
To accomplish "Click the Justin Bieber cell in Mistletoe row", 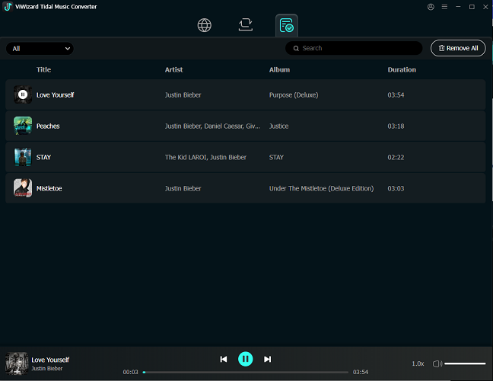I will [x=183, y=188].
